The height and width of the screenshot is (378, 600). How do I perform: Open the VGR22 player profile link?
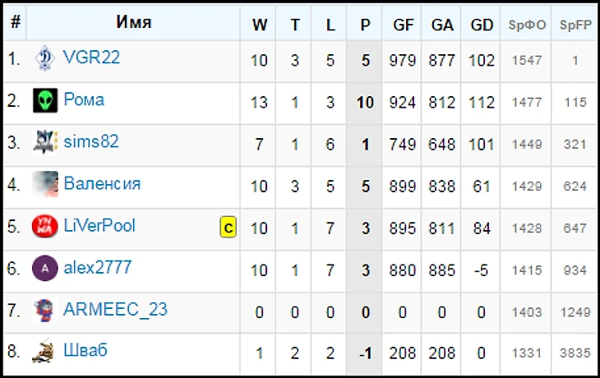[x=92, y=58]
